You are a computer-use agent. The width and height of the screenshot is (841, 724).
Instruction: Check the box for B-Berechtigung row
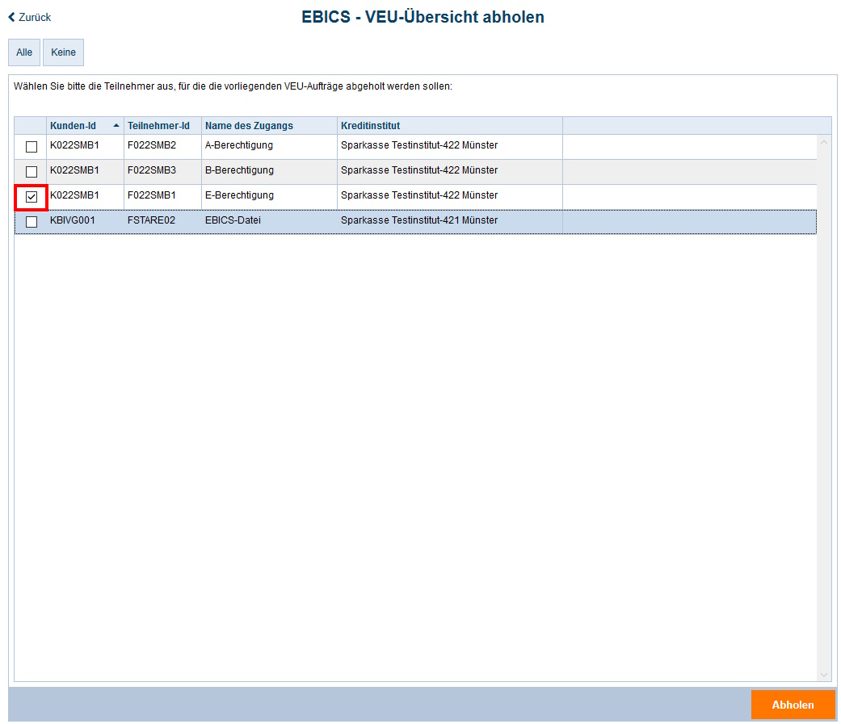tap(32, 172)
